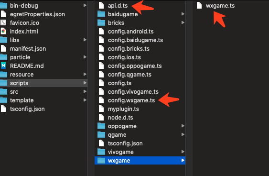Image resolution: width=269 pixels, height=176 pixels.
Task: Click the wxgame folder icon
Action: coord(101,161)
